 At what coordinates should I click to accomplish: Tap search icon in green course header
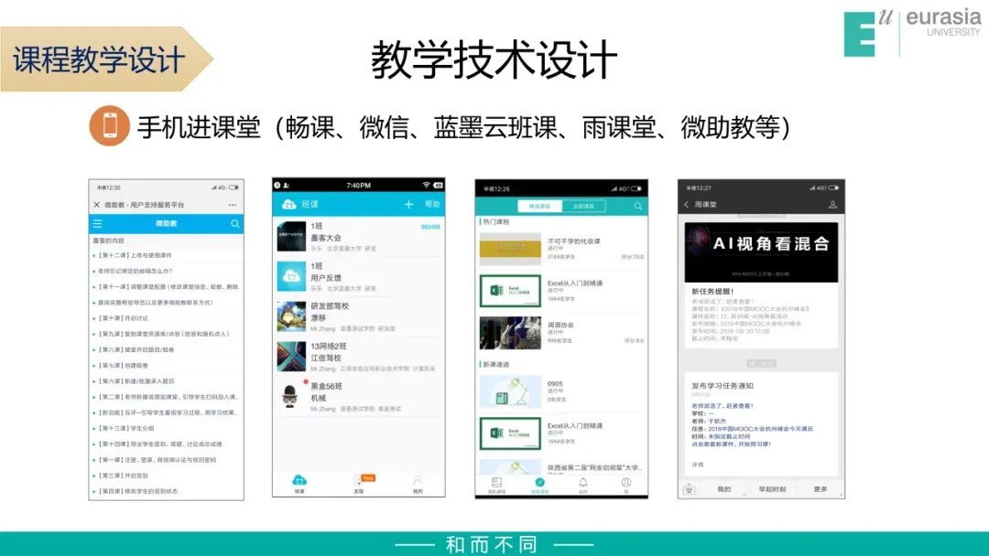point(637,206)
